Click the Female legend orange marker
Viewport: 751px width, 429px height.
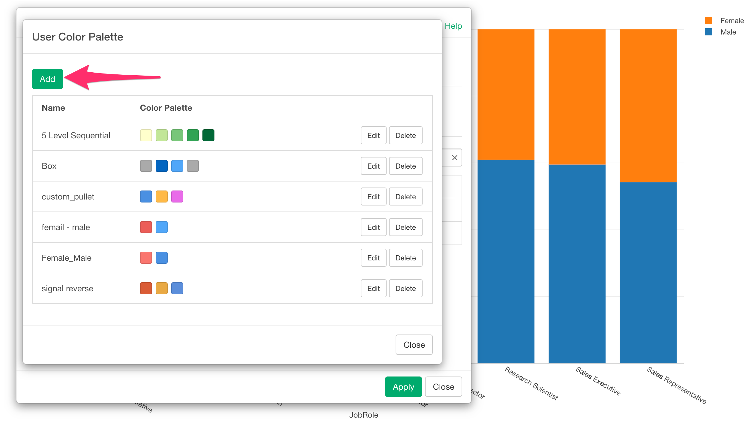[x=708, y=20]
